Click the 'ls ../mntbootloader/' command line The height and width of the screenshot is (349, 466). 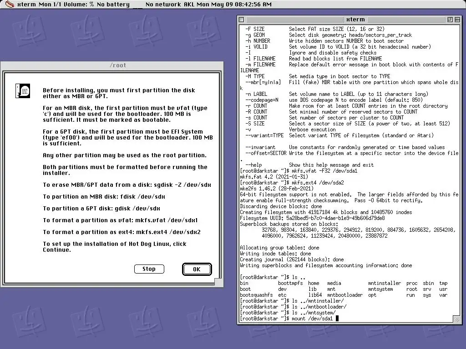(x=294, y=307)
